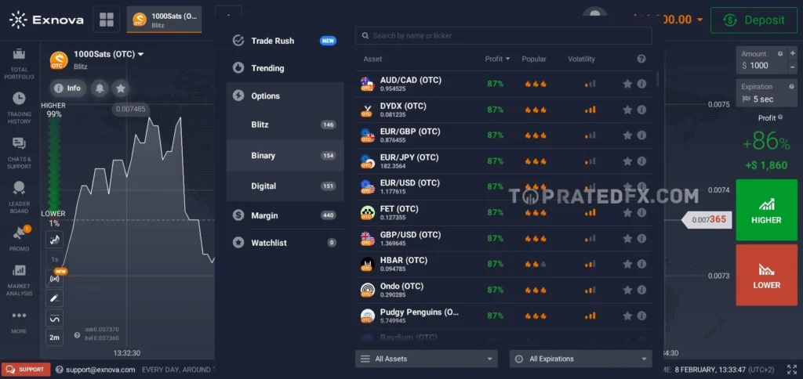Show info for Ondo (OTC)

641,290
